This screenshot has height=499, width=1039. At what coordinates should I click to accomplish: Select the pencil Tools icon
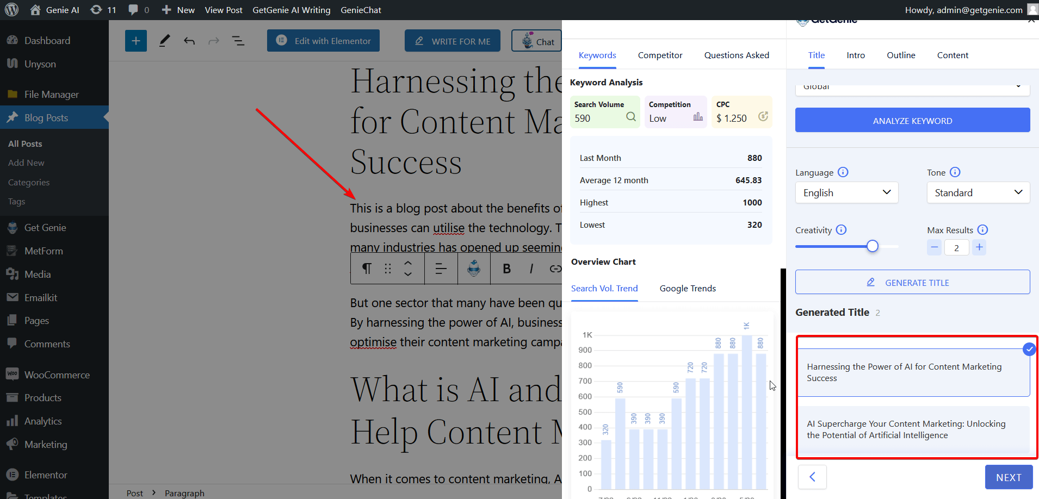tap(164, 41)
